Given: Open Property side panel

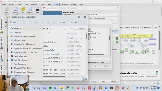Looking at the screenshot, I should click(x=1, y=57).
